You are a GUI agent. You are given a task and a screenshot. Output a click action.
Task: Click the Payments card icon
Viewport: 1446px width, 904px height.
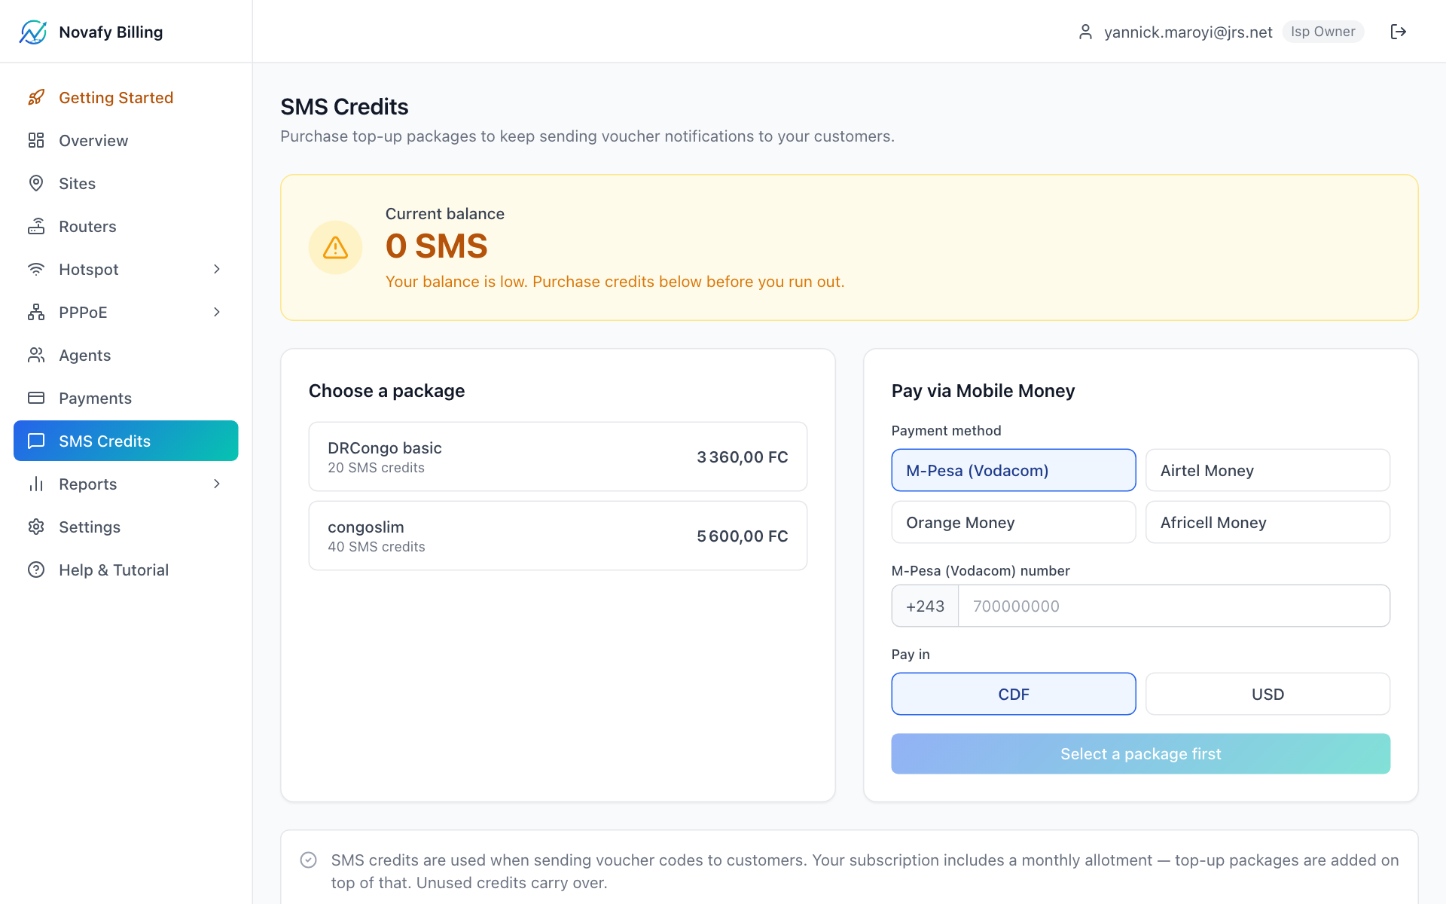36,398
